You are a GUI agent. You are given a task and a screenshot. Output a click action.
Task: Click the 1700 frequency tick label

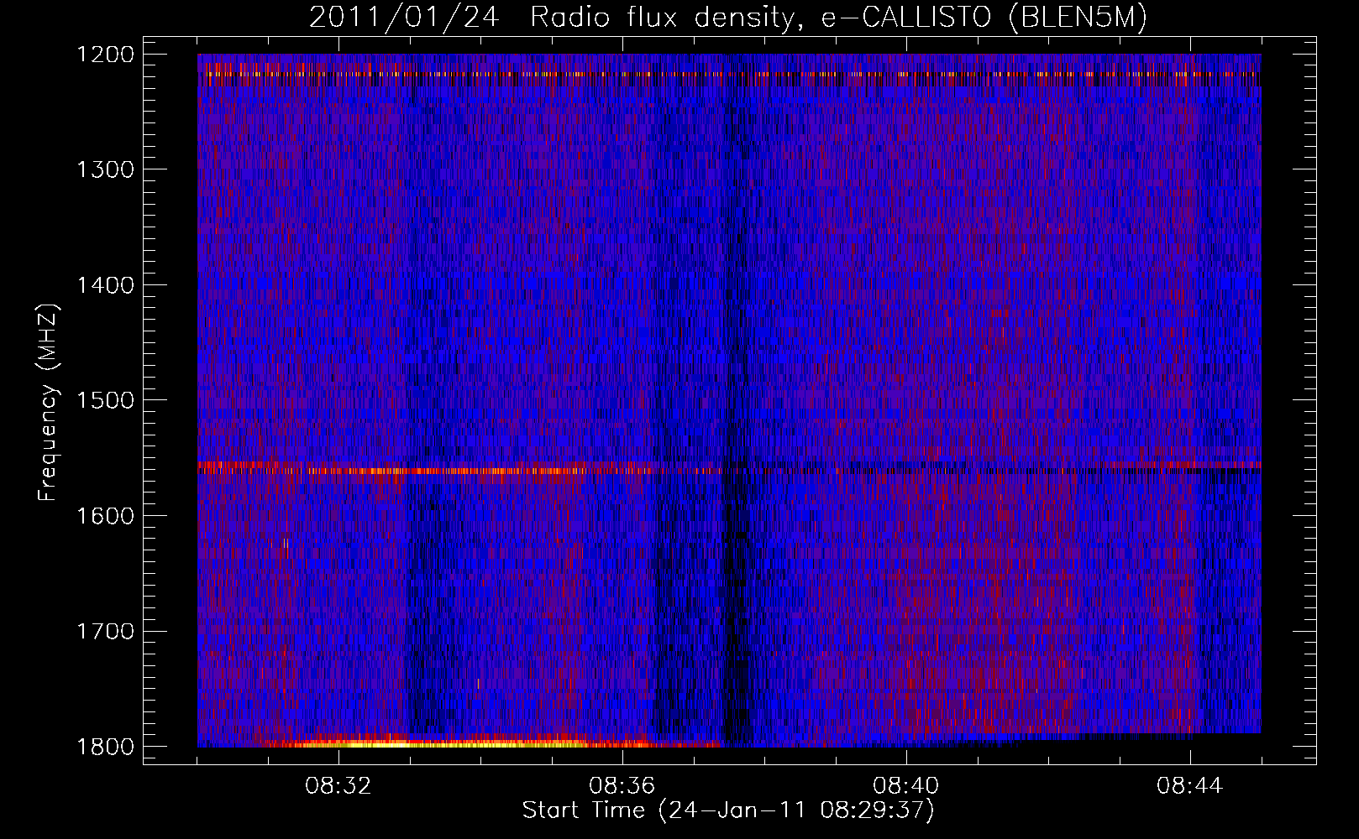(x=106, y=631)
